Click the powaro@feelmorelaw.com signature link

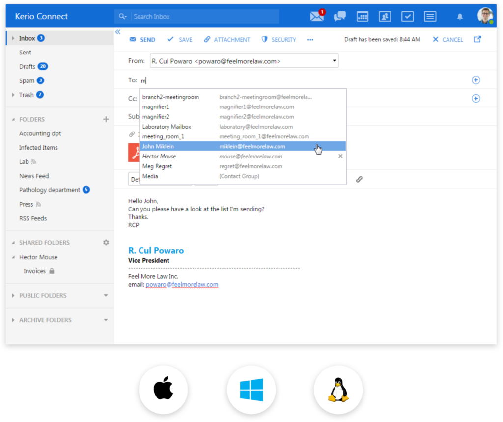pos(182,284)
